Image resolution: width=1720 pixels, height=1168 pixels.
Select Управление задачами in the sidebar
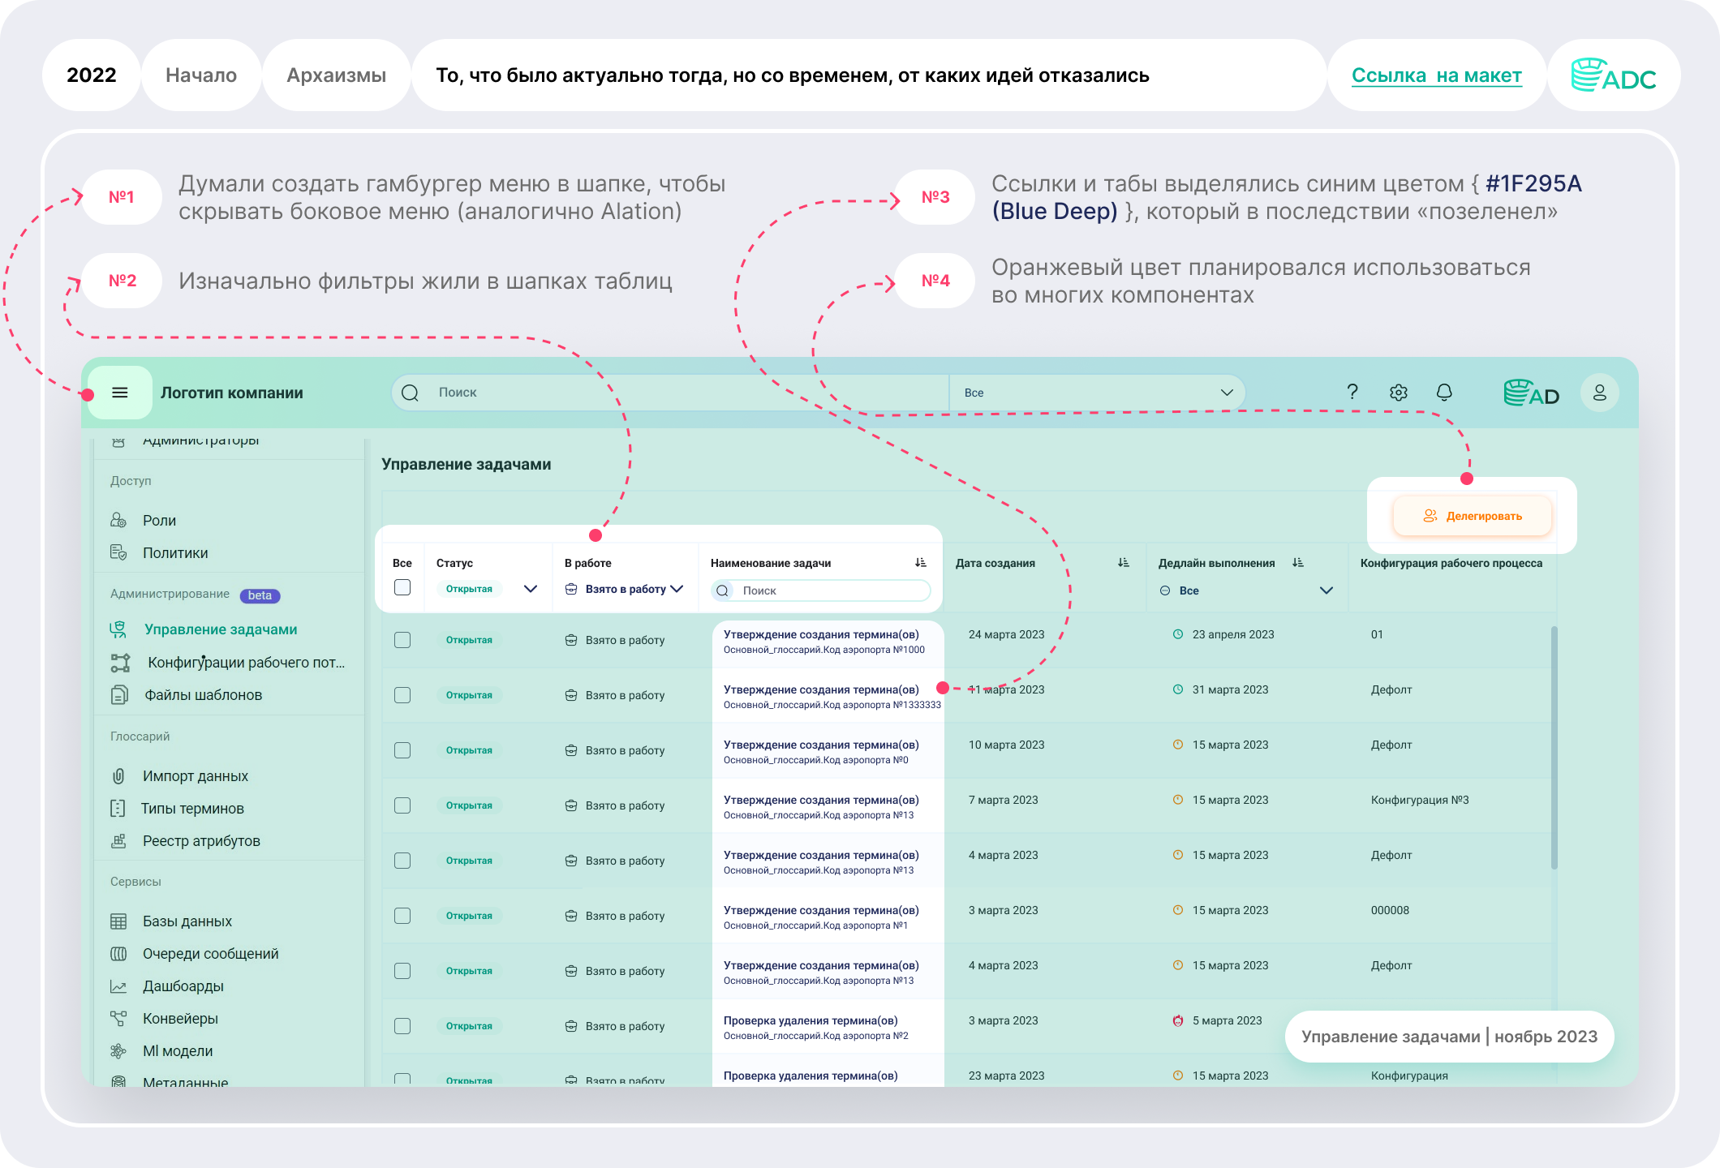pyautogui.click(x=221, y=629)
